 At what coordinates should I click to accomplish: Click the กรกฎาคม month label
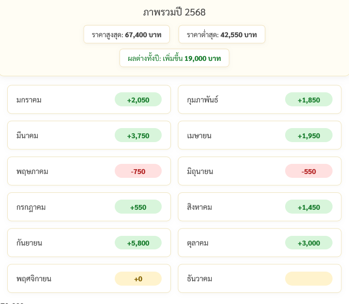click(31, 207)
